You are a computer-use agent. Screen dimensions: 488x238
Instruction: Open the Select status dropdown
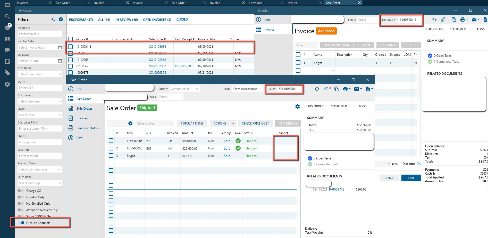[155, 123]
